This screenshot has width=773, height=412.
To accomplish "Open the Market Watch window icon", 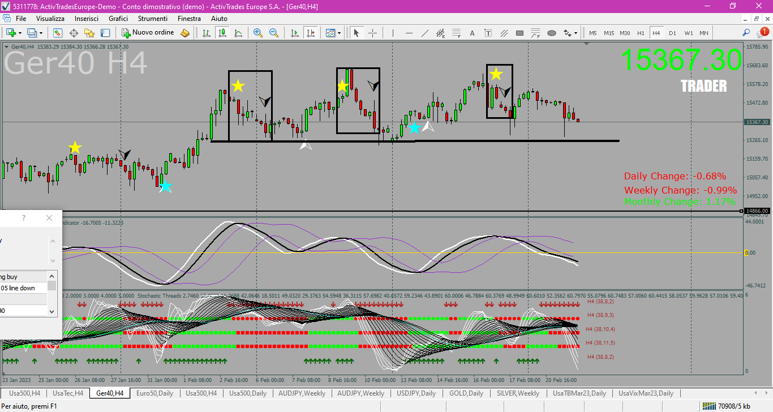I will 58,33.
